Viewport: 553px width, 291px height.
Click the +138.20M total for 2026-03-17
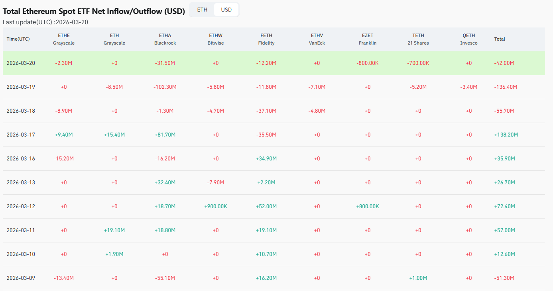[506, 135]
